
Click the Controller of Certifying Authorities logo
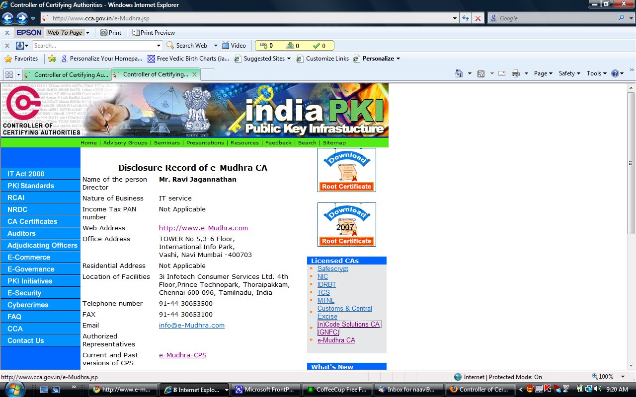point(41,110)
